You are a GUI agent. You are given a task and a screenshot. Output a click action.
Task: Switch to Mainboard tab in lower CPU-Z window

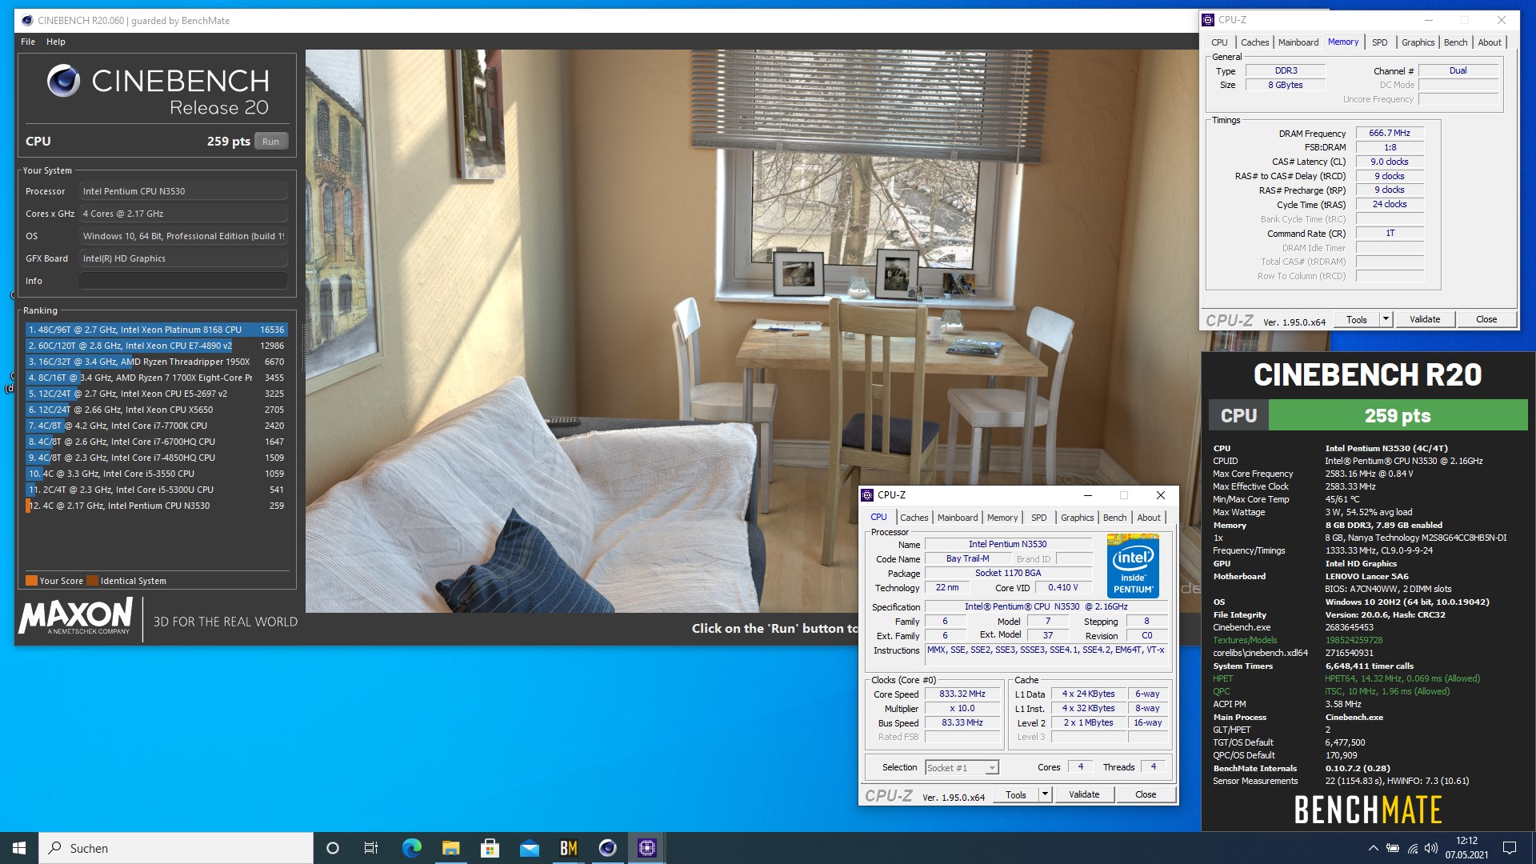tap(958, 518)
